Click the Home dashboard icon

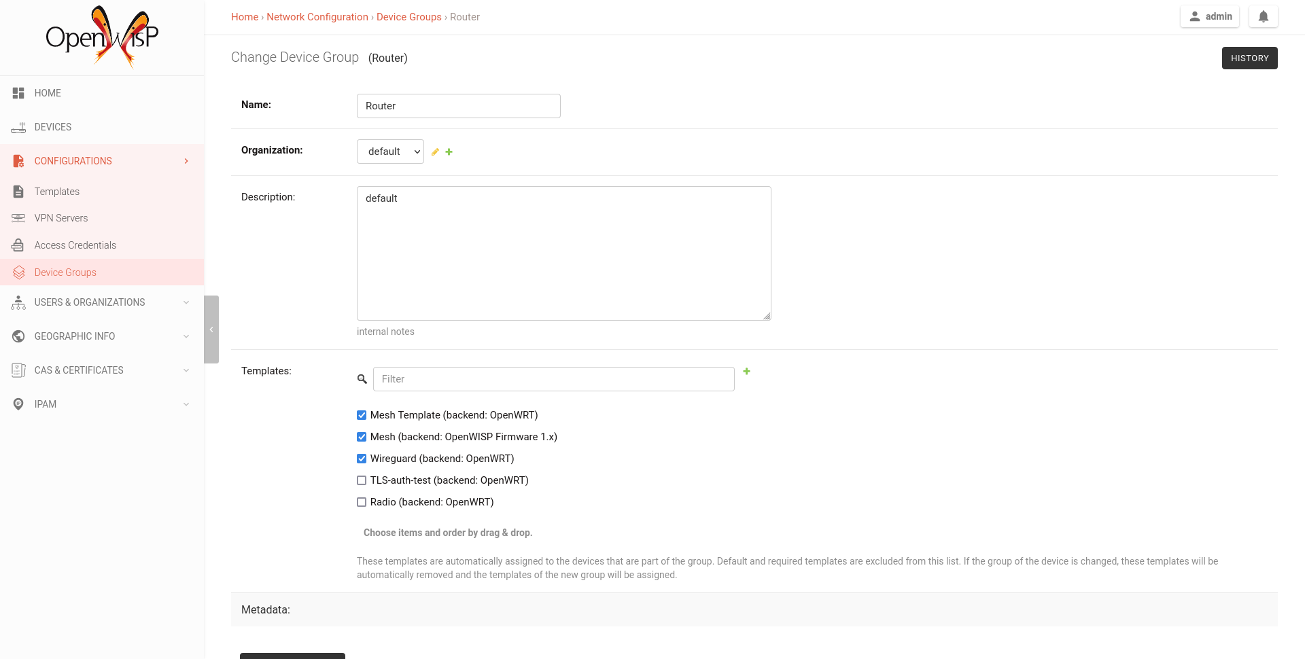[18, 93]
